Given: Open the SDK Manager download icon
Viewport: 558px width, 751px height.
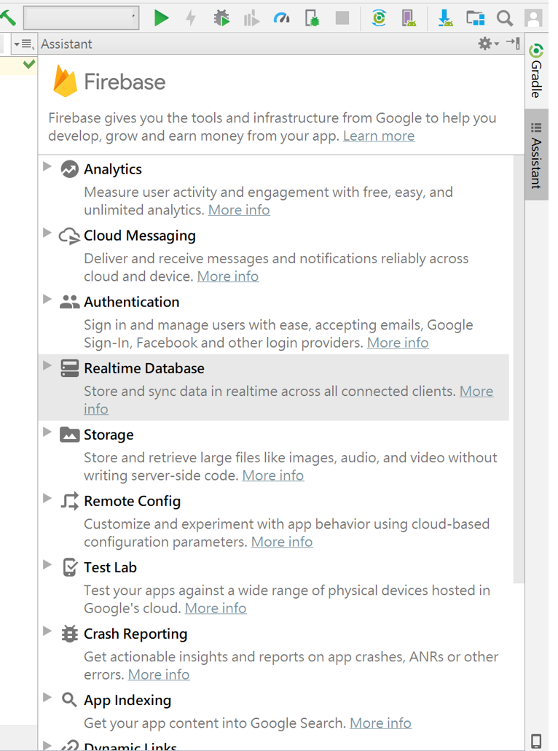Looking at the screenshot, I should (x=445, y=18).
